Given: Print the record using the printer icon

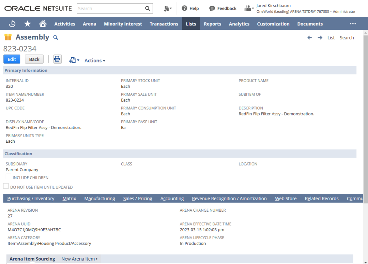Looking at the screenshot, I should [x=57, y=59].
